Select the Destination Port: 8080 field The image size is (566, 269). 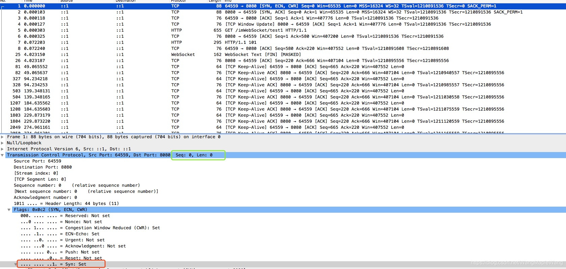click(x=43, y=167)
